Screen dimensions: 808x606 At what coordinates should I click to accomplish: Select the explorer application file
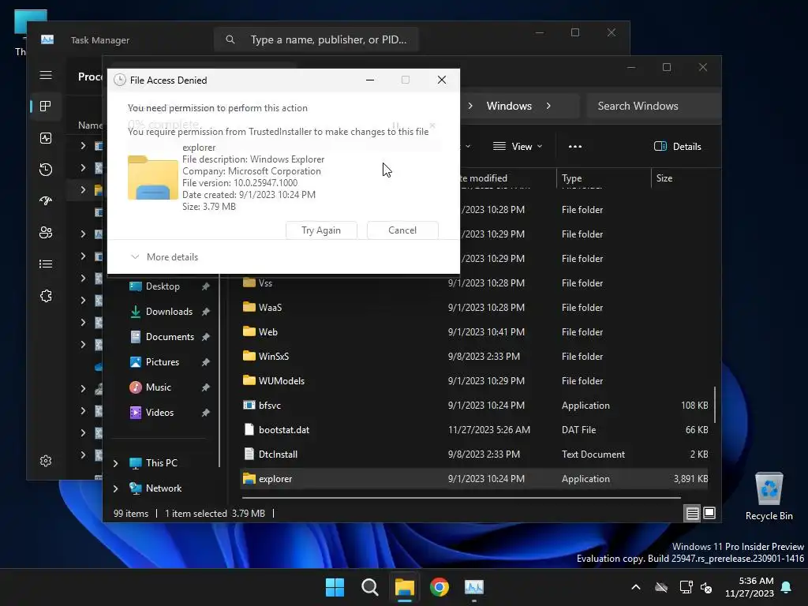tap(474, 479)
